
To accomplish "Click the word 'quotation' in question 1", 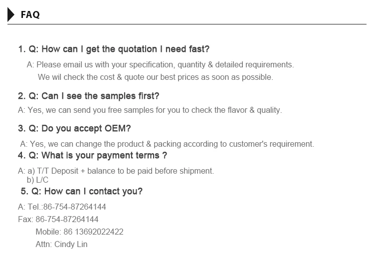I will click(x=137, y=49).
